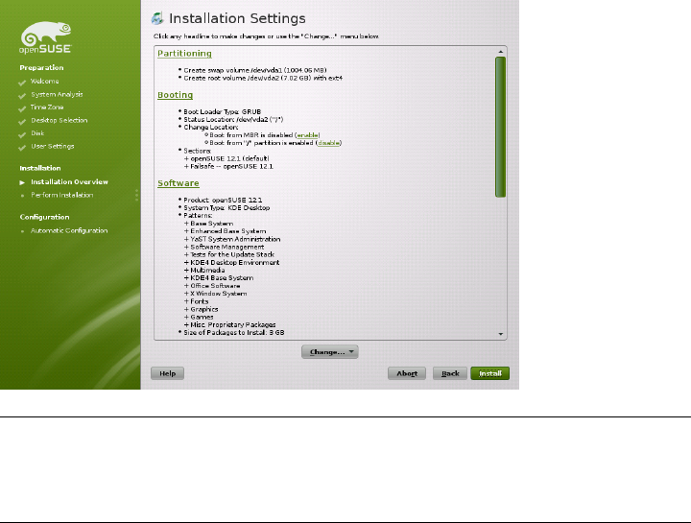Click the scrollbar up arrow
This screenshot has height=523, width=691.
[501, 52]
